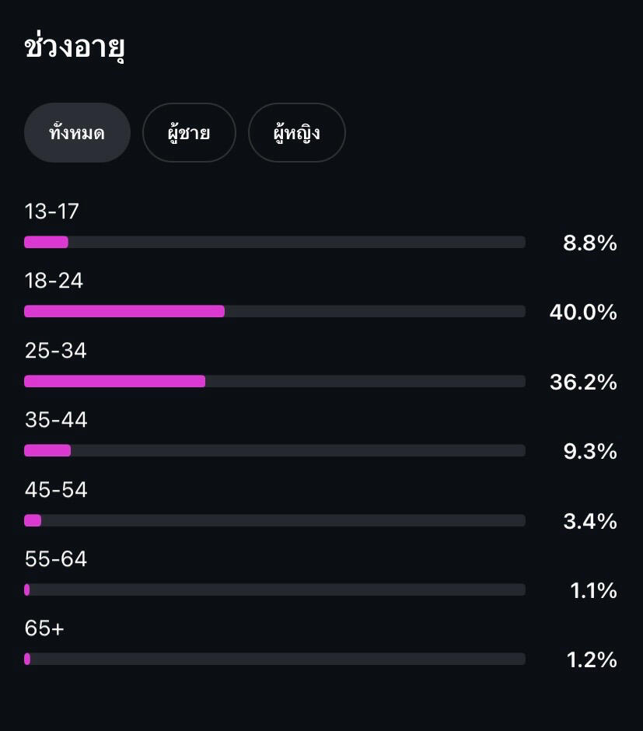Click the 13-17 age label

pos(51,212)
